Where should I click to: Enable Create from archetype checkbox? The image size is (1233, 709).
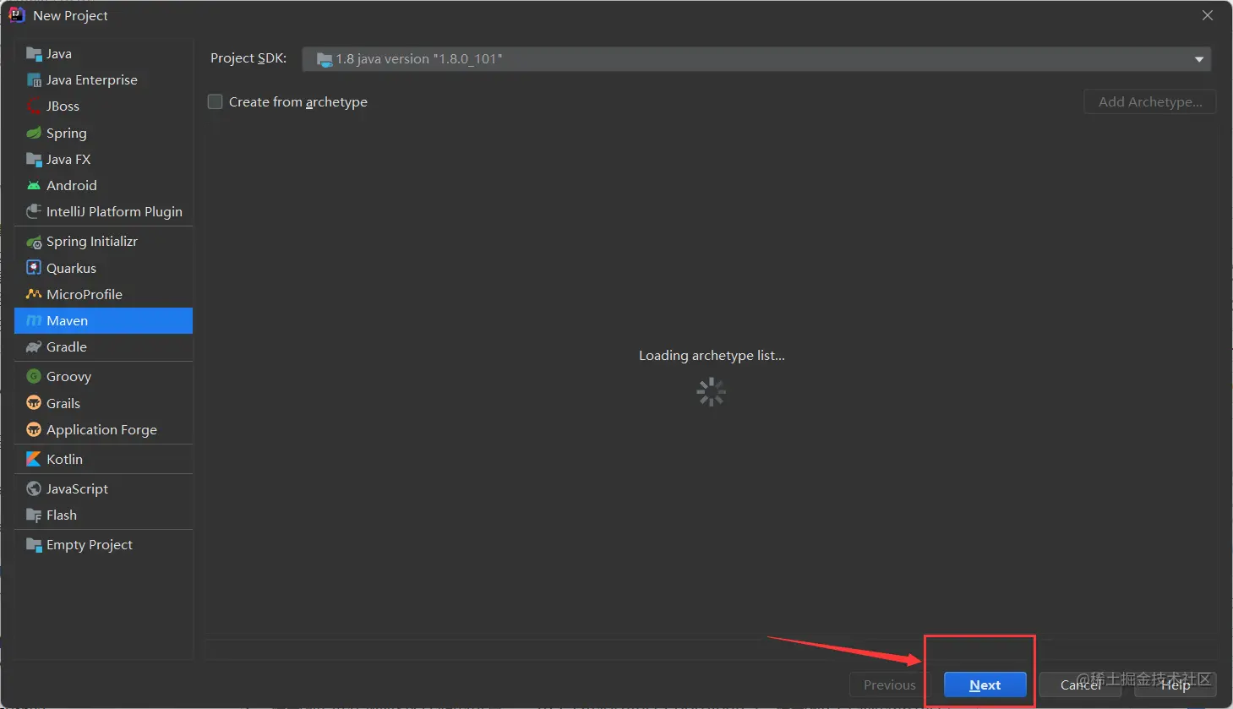tap(216, 101)
